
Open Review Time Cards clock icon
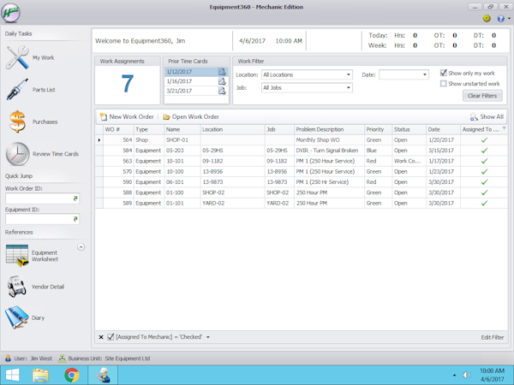point(17,153)
